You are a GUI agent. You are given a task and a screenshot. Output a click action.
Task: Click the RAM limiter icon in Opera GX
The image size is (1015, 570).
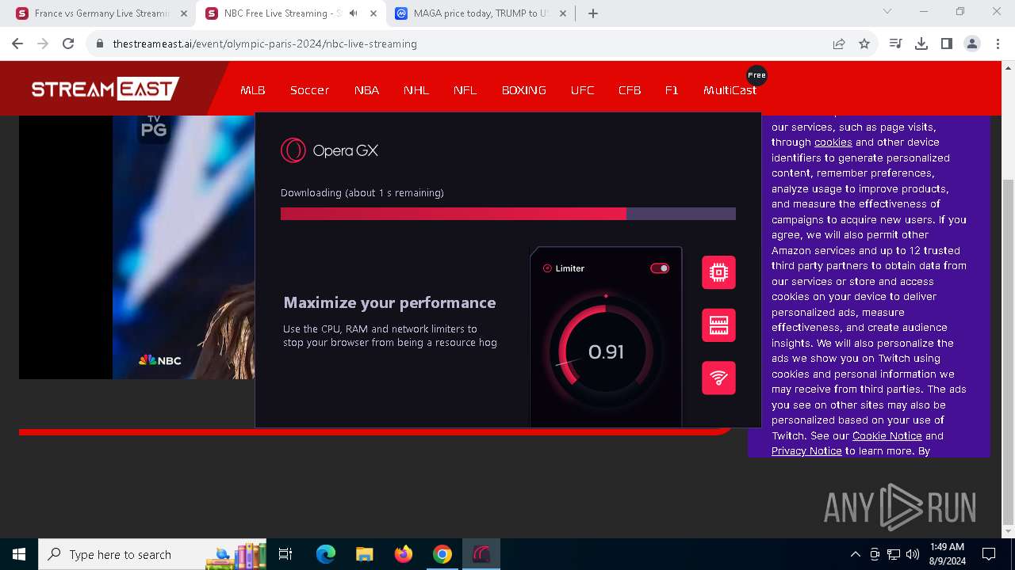(718, 325)
